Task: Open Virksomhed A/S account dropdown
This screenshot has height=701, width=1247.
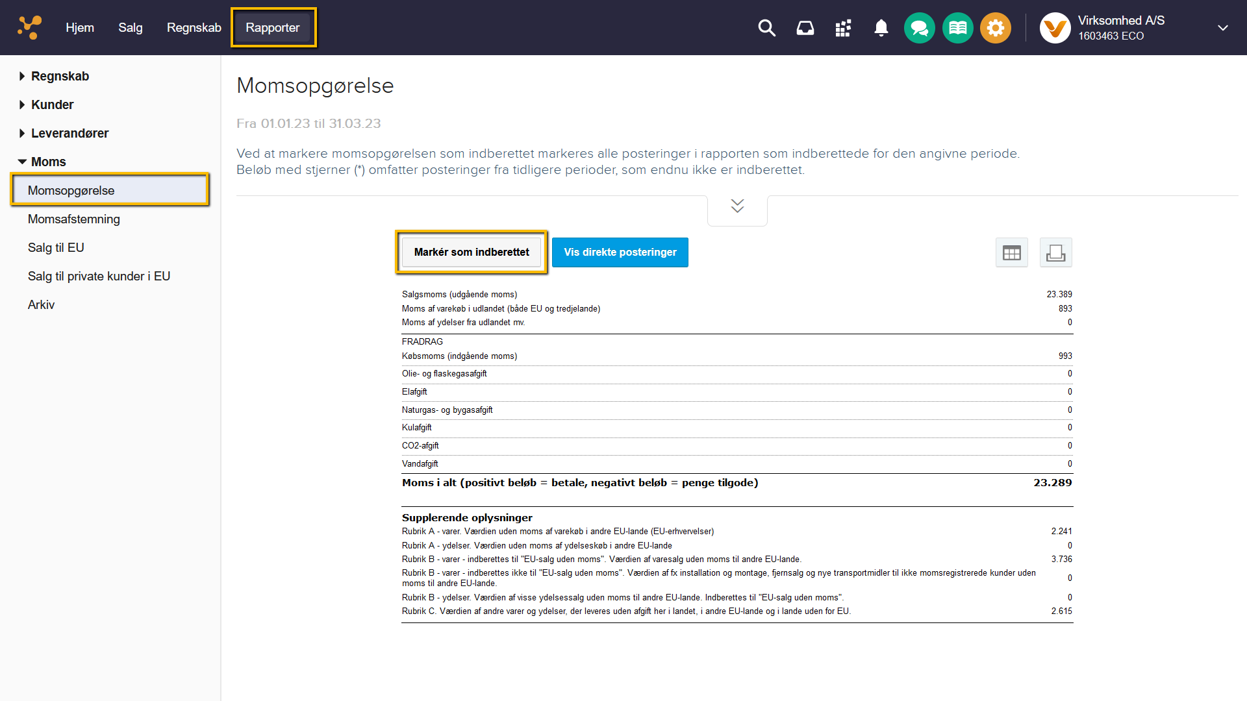Action: click(x=1222, y=28)
